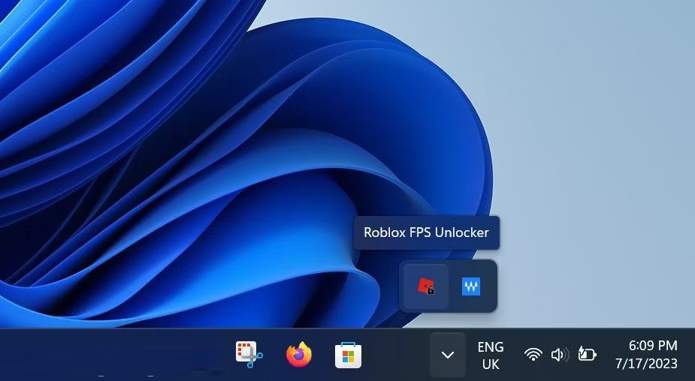Open Microsoft Store from taskbar

pyautogui.click(x=349, y=355)
